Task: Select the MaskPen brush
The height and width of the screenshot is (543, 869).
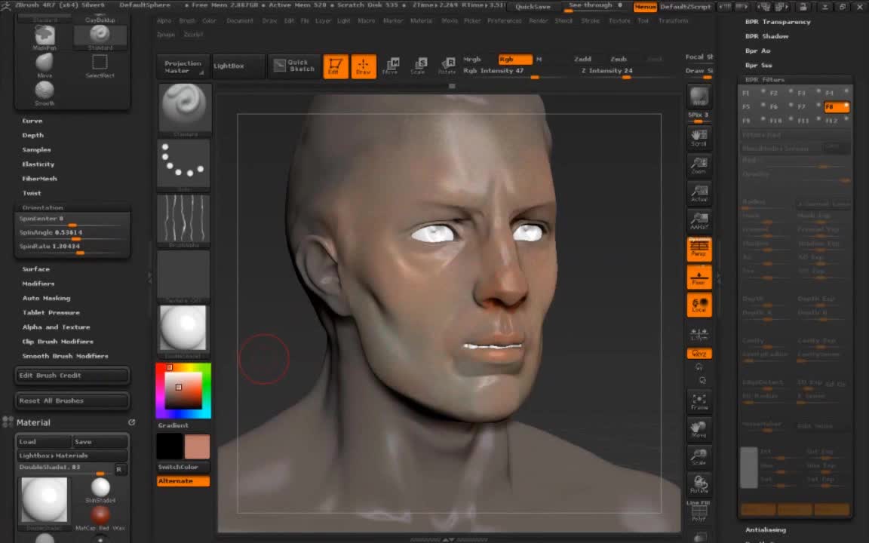Action: 45,37
